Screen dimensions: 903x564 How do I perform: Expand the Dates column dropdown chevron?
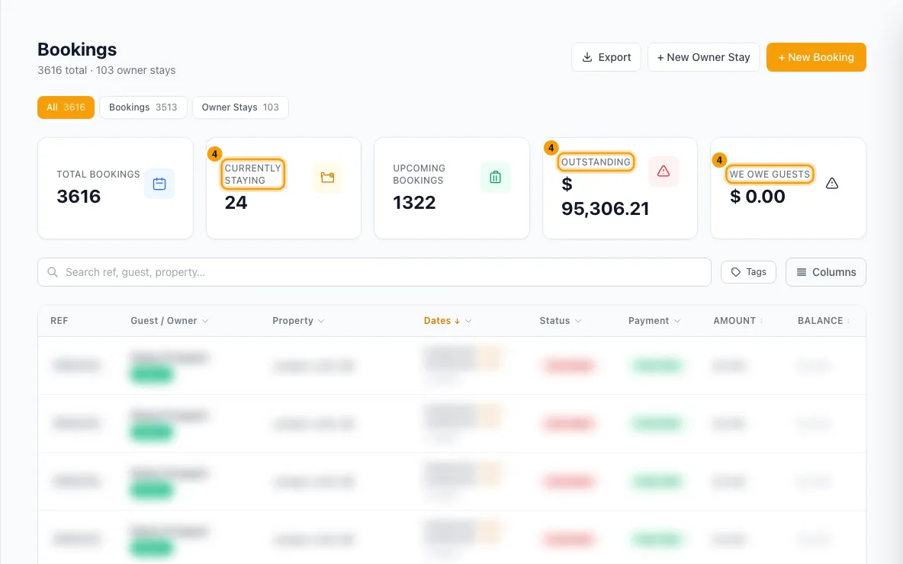[x=468, y=321]
